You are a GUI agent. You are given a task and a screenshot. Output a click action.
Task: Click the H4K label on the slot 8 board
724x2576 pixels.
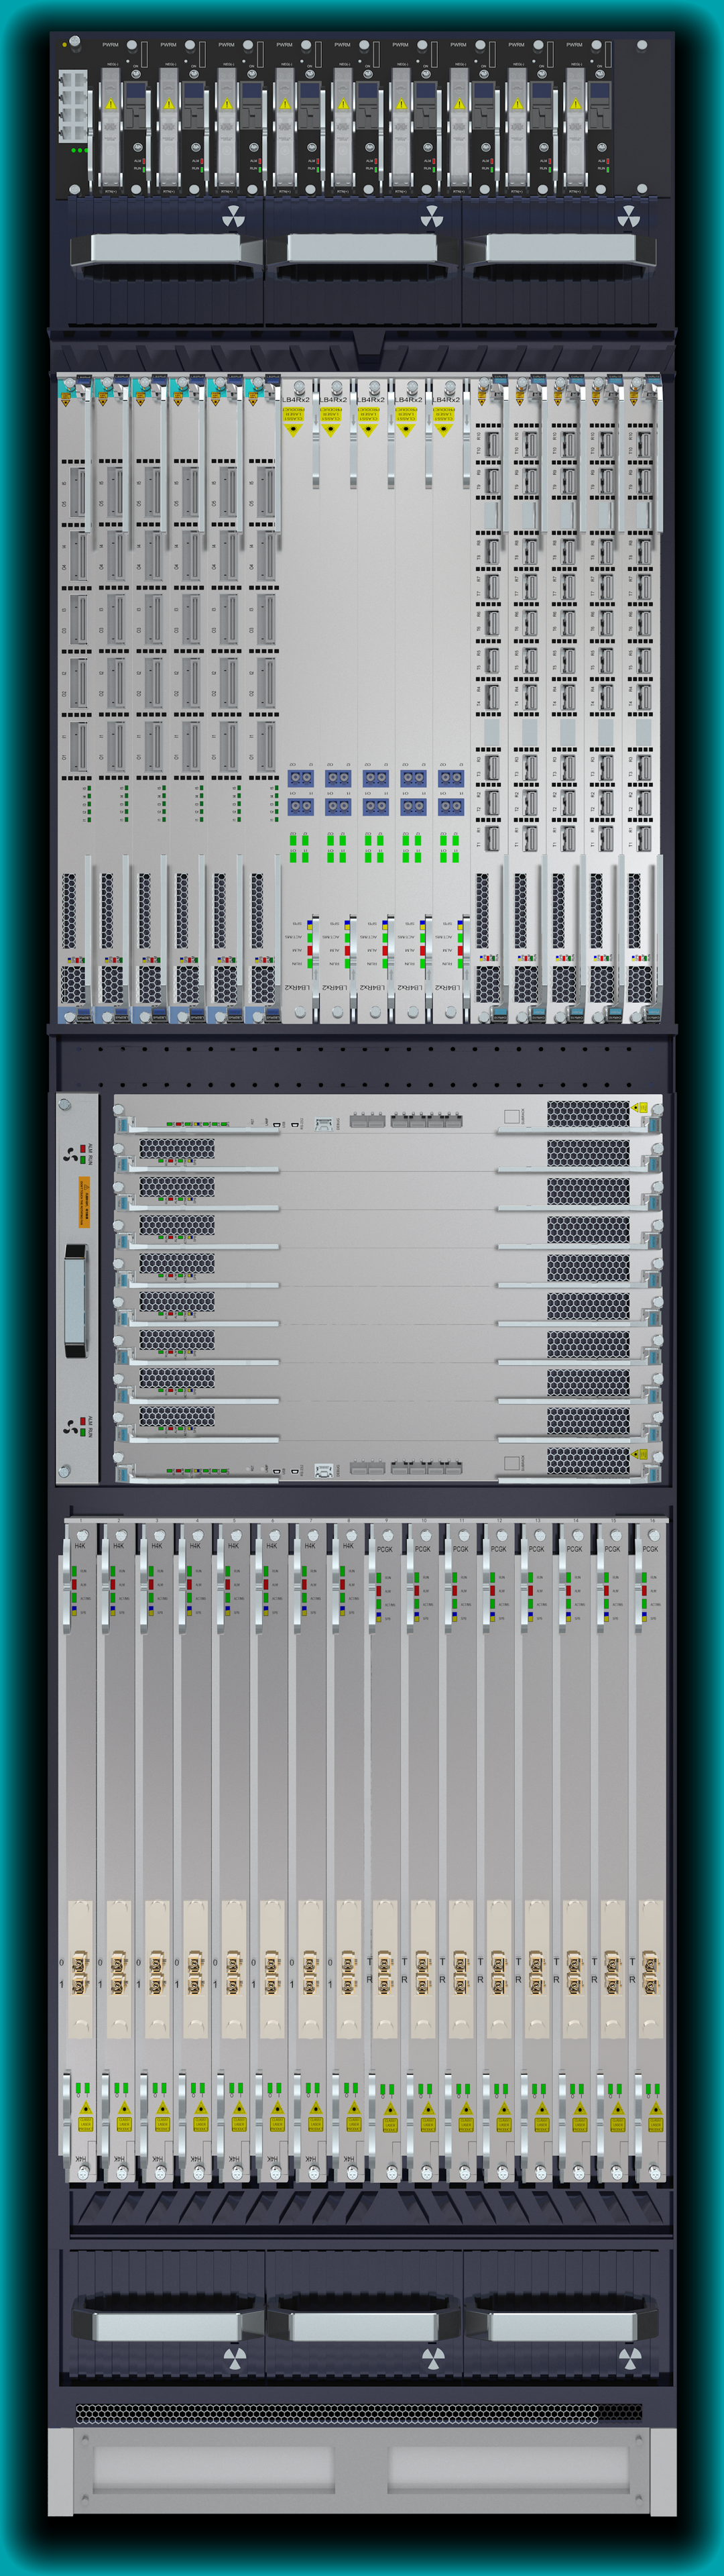point(348,1546)
